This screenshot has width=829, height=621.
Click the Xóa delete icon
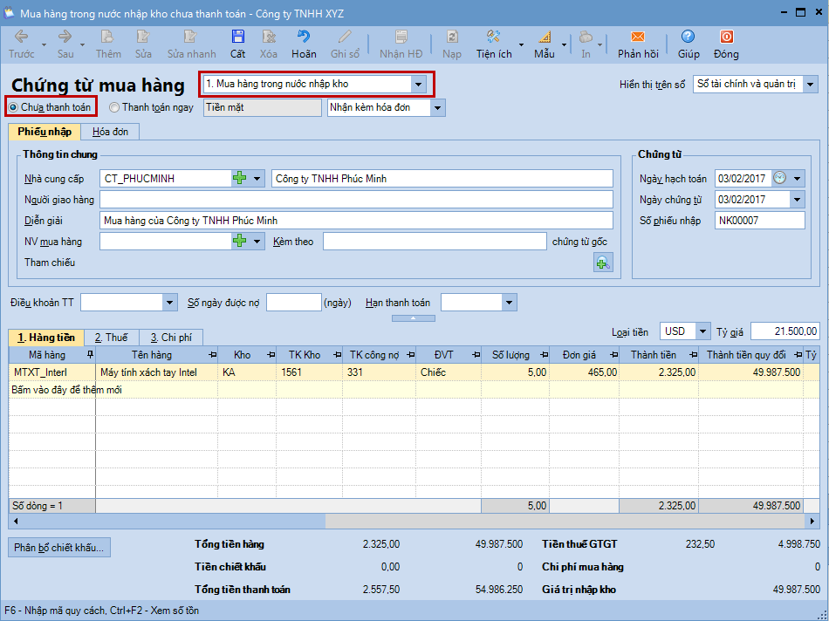269,37
